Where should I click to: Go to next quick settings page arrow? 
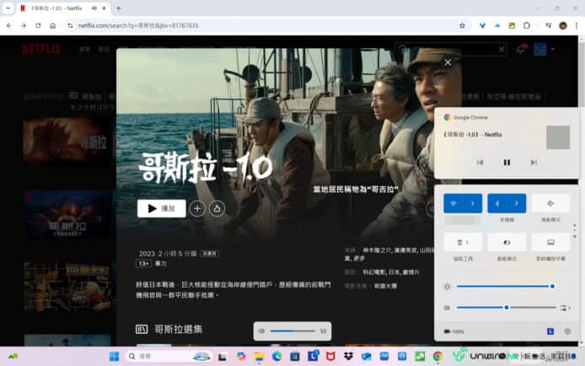[575, 236]
